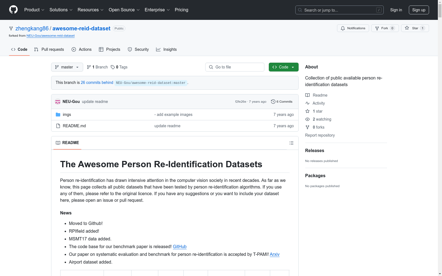Open the NEU-Gou committer link
Viewport: 442px width, 276px height.
coord(71,102)
